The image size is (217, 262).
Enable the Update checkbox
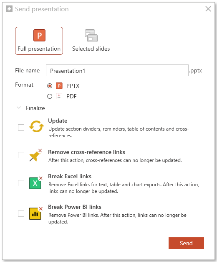(x=21, y=128)
